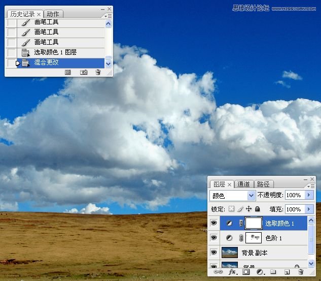
Task: Delete layer trash icon in Layers panel
Action: pos(301,272)
